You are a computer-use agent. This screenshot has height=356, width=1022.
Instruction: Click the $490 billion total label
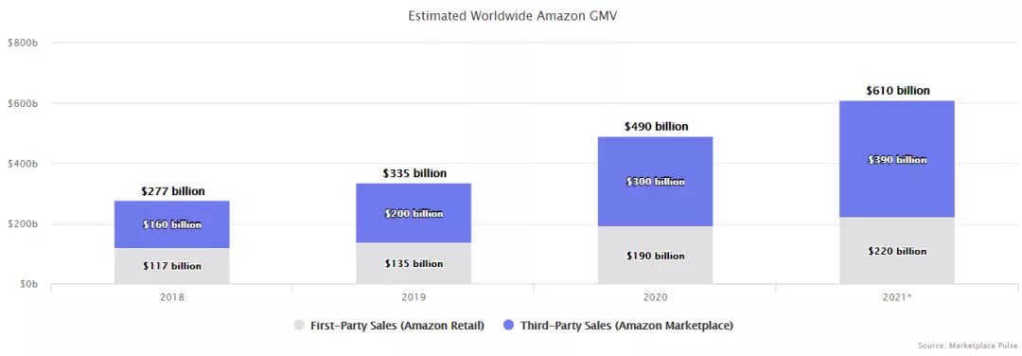pos(656,127)
